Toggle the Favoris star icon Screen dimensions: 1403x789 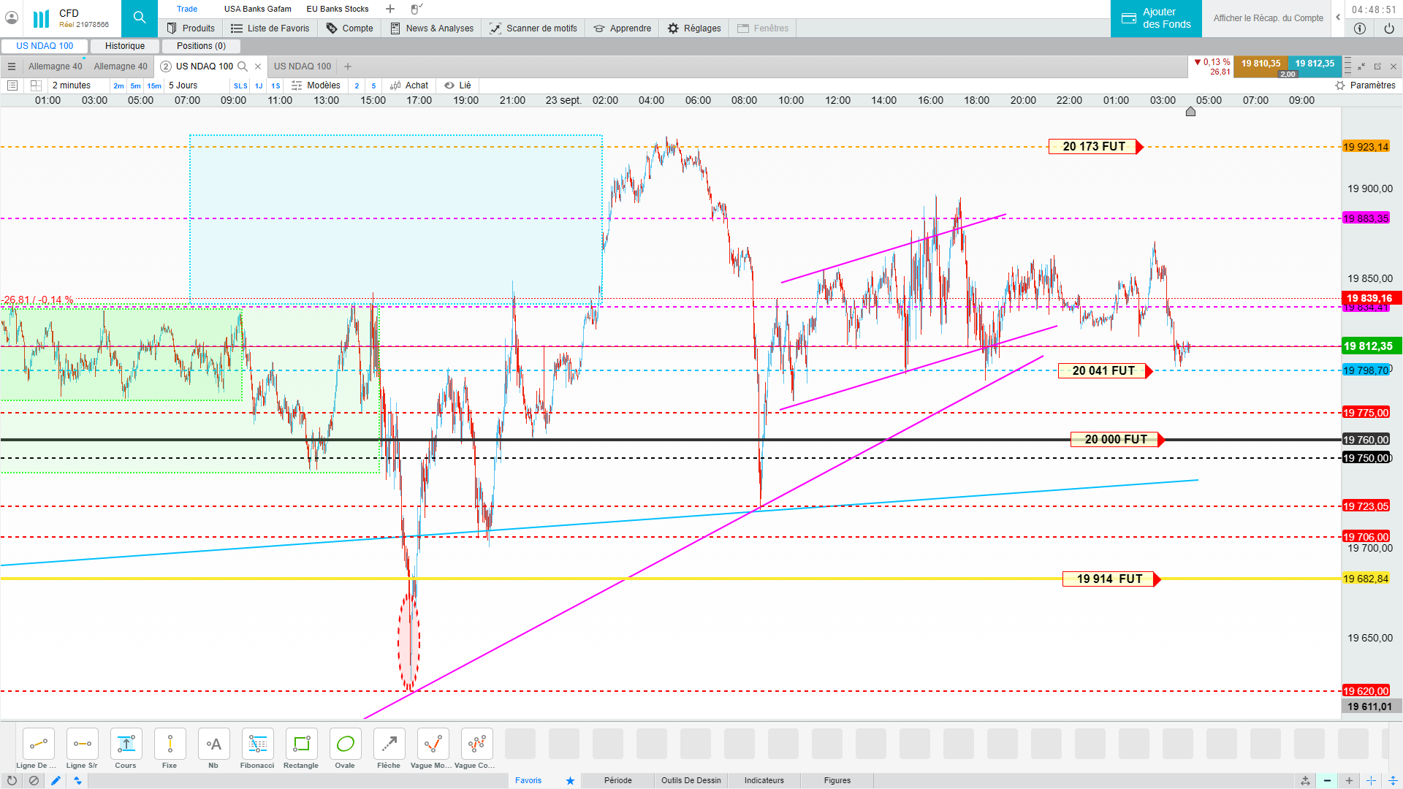pyautogui.click(x=570, y=780)
